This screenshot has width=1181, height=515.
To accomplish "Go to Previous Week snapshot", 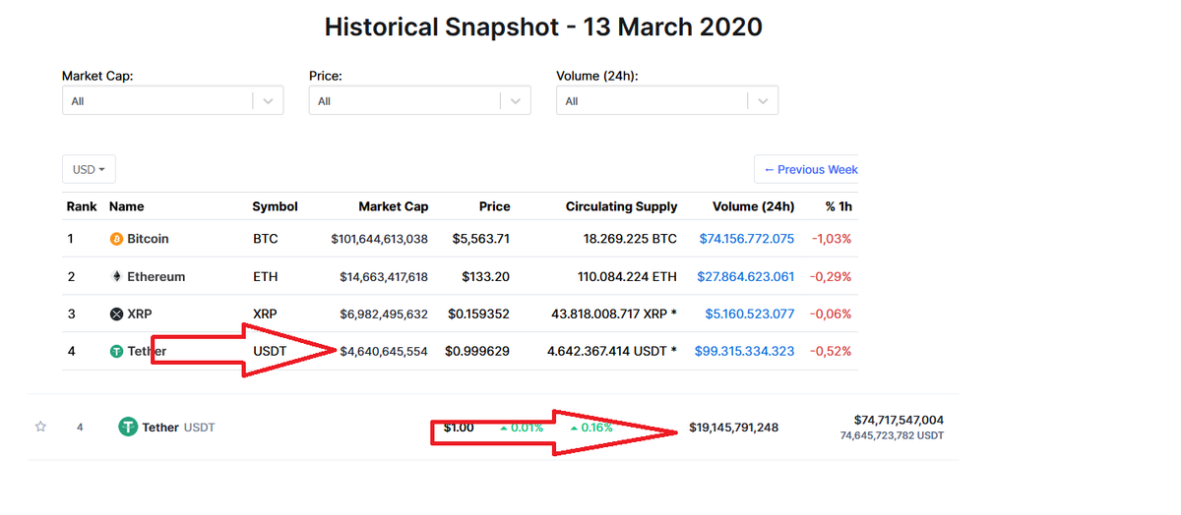I will [809, 169].
